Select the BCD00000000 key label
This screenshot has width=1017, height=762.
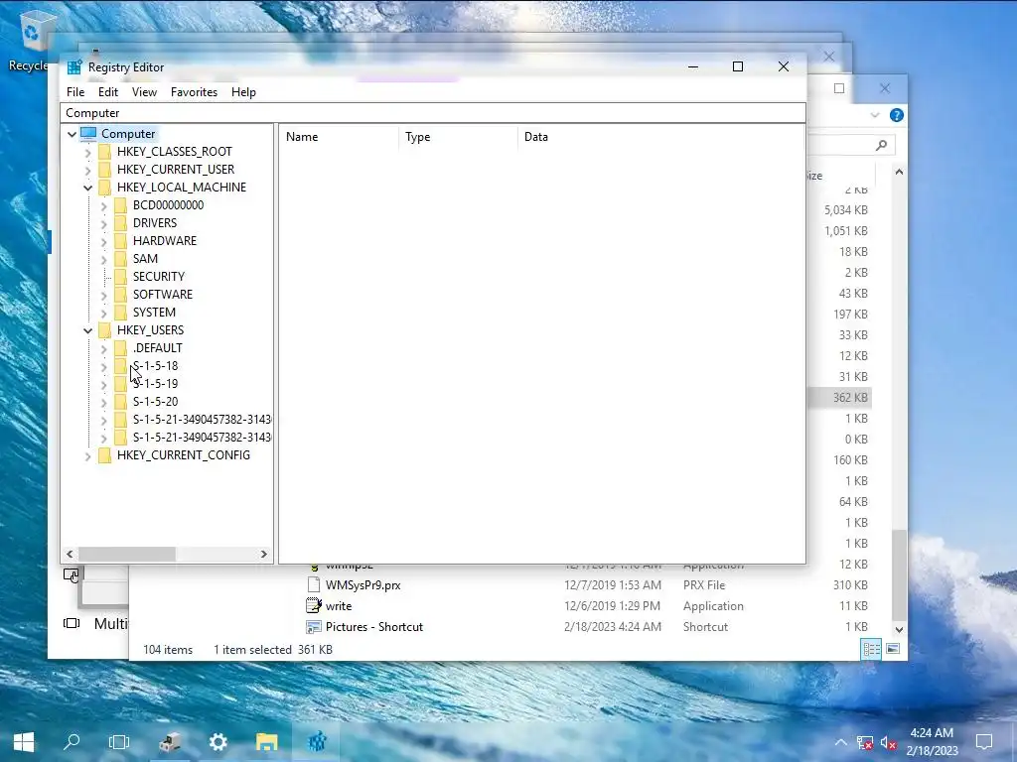(x=168, y=204)
